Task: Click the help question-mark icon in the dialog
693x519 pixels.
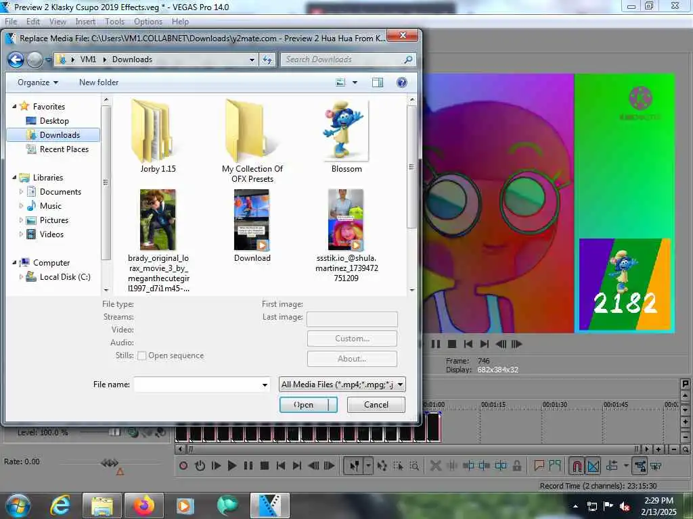Action: pos(402,82)
